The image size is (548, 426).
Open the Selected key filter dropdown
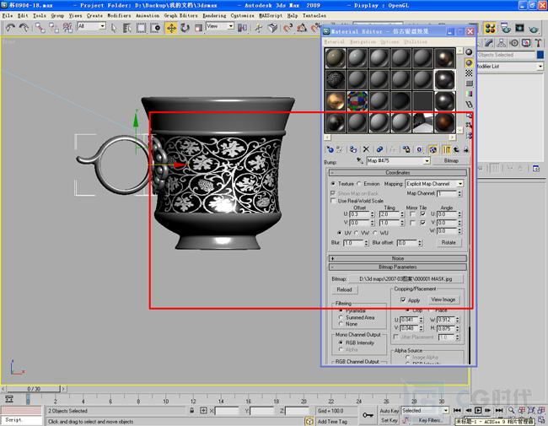[x=425, y=411]
